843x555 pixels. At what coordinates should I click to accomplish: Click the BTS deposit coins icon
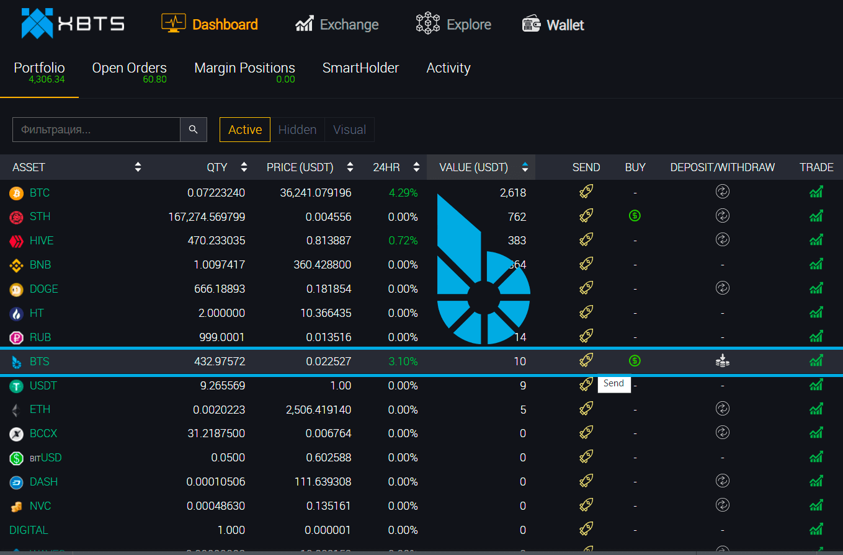pos(722,360)
